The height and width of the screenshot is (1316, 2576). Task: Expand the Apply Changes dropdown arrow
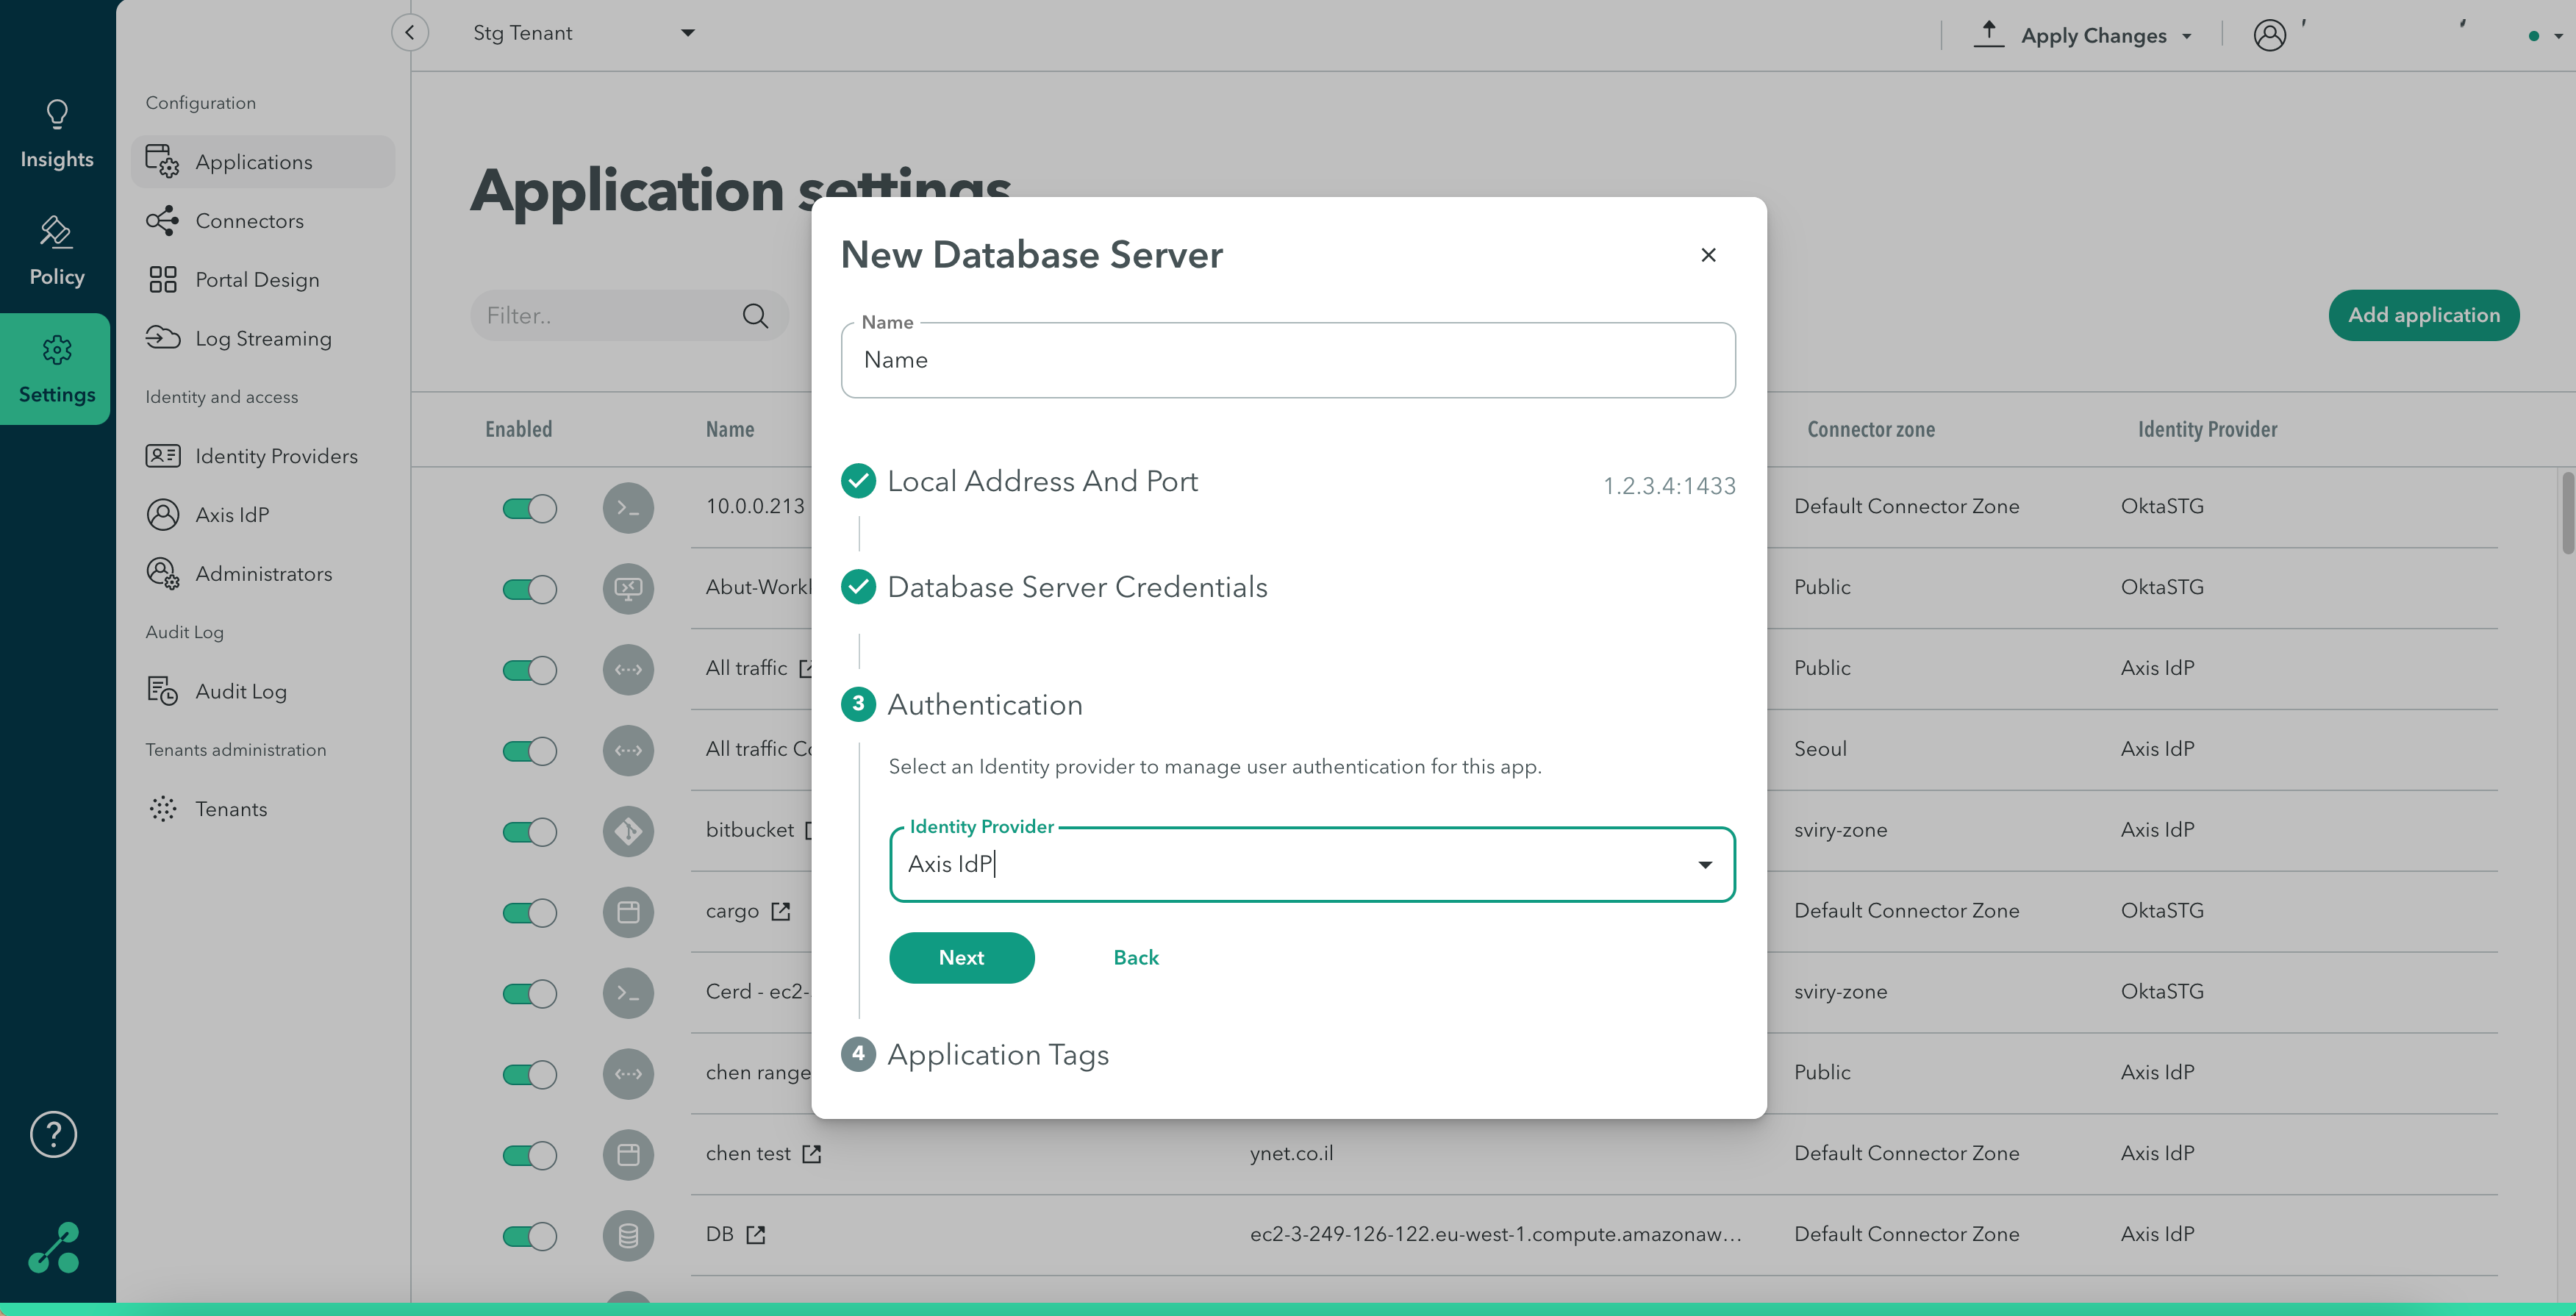[2186, 36]
